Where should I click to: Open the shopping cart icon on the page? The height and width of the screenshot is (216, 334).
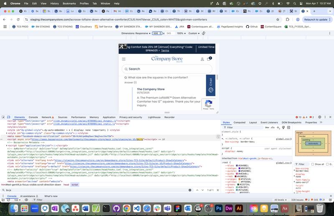(209, 58)
